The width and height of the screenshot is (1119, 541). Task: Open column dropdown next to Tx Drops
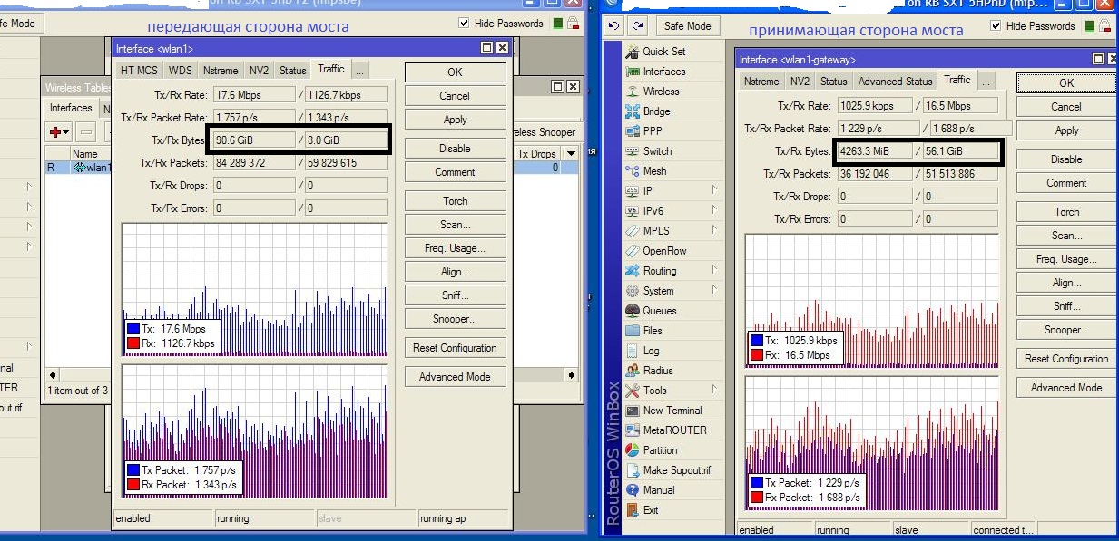pos(571,154)
